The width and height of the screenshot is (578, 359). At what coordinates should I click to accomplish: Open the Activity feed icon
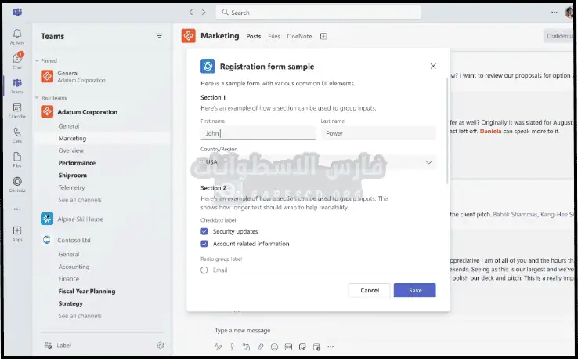(16, 36)
